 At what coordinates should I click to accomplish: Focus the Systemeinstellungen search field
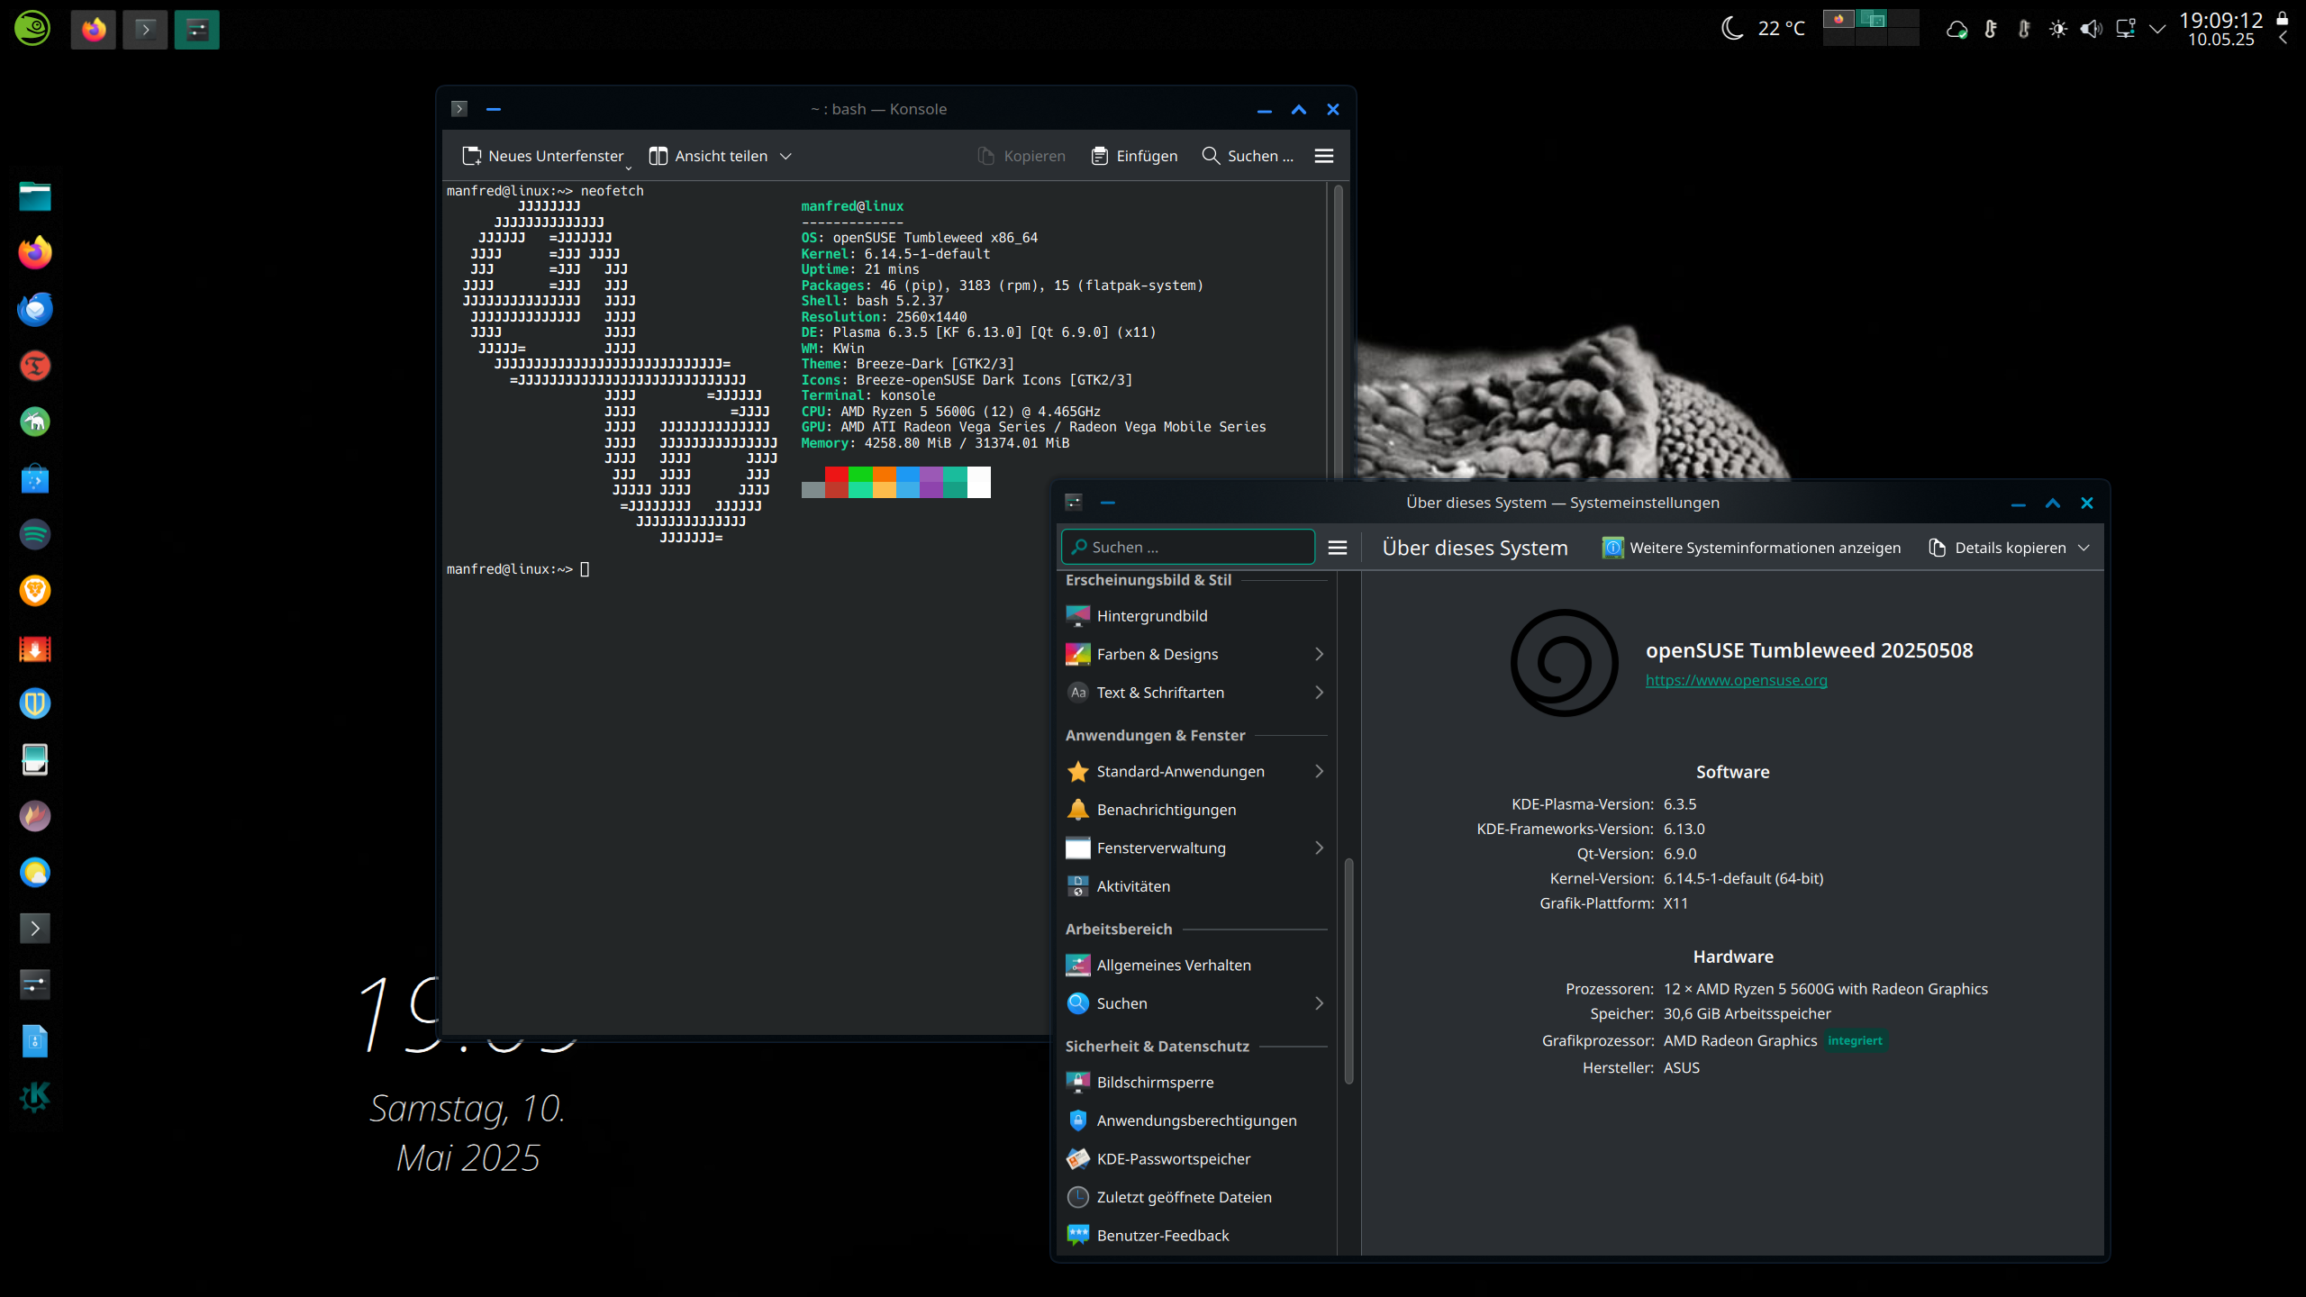(x=1189, y=547)
